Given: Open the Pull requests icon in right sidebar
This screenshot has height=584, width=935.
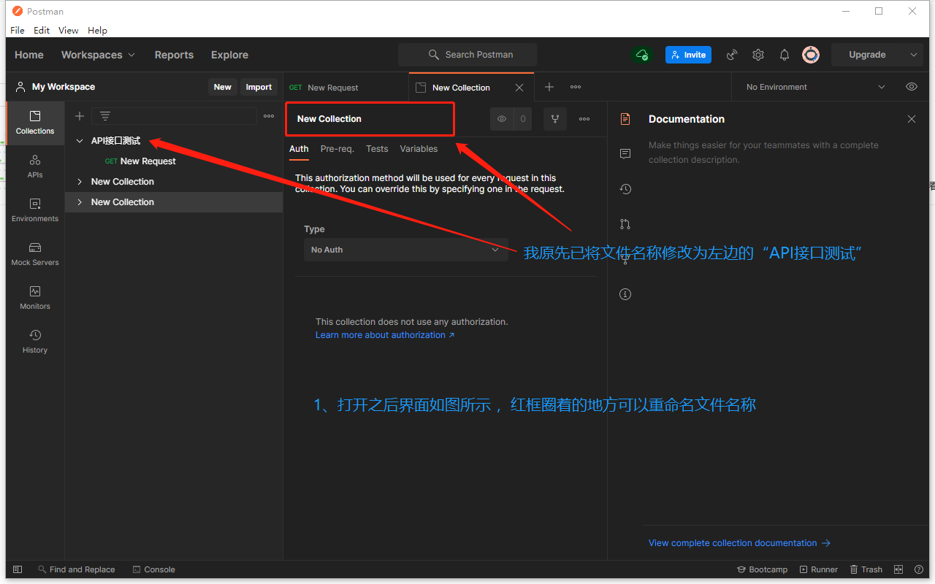Looking at the screenshot, I should [x=625, y=224].
